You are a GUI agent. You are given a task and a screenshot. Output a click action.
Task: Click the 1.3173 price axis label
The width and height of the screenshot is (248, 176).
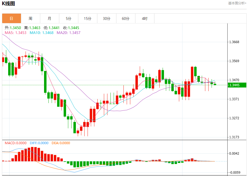coord(234,137)
